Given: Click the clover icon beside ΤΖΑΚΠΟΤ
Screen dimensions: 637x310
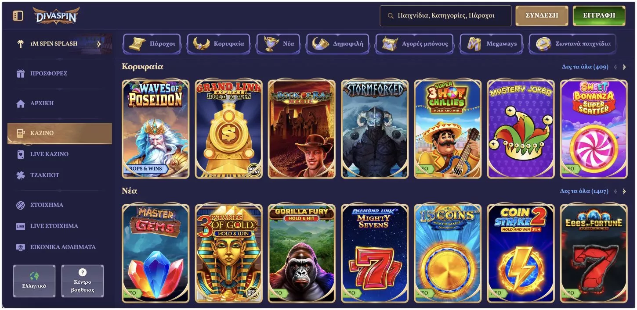Looking at the screenshot, I should point(21,175).
